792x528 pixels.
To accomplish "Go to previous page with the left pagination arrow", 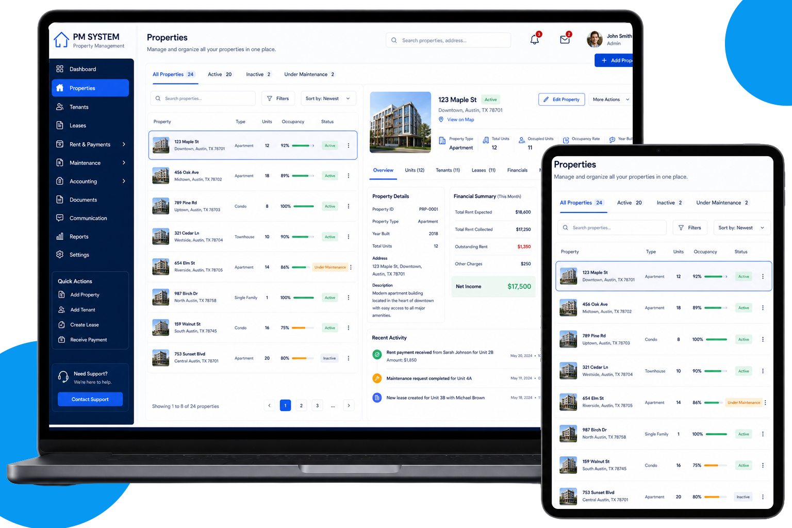I will coord(269,406).
